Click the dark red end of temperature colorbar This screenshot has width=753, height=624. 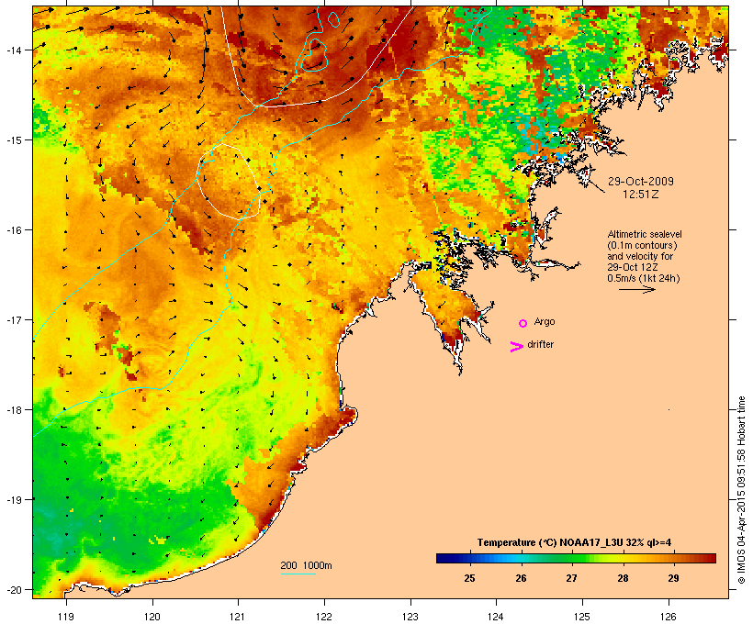click(x=710, y=558)
